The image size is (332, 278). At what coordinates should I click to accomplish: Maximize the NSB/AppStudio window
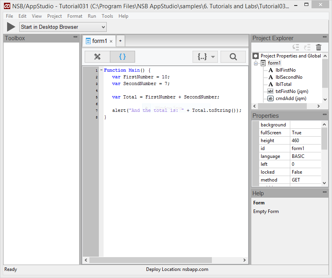coord(306,4)
